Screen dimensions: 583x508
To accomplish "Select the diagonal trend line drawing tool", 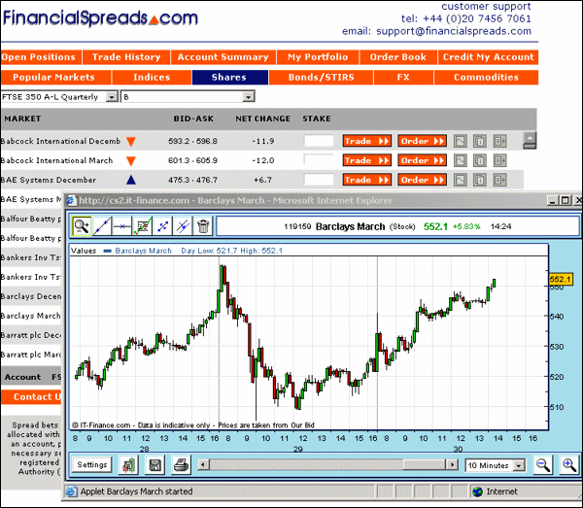I will click(102, 225).
